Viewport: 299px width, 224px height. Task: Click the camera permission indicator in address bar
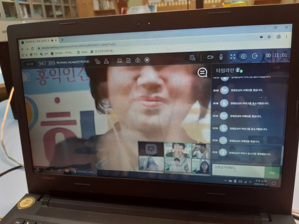point(262,37)
